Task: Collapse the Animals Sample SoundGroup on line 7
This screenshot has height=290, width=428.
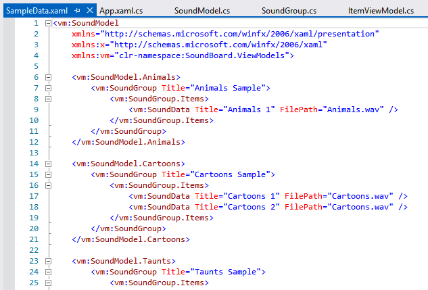Action: 48,88
